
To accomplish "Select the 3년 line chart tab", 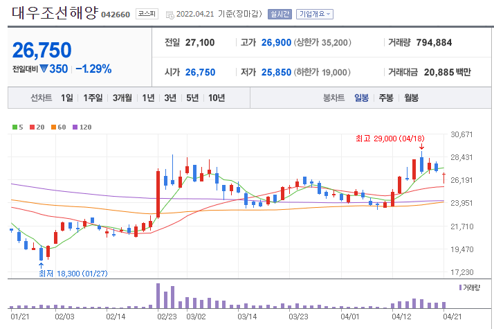I will pos(170,98).
